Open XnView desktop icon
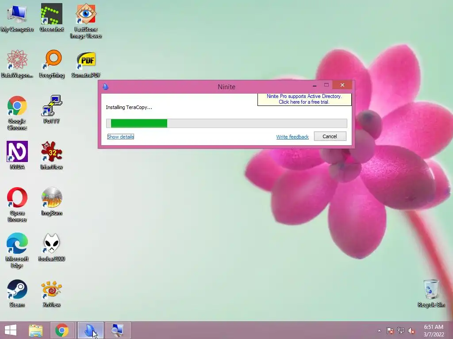Image resolution: width=453 pixels, height=339 pixels. click(51, 293)
